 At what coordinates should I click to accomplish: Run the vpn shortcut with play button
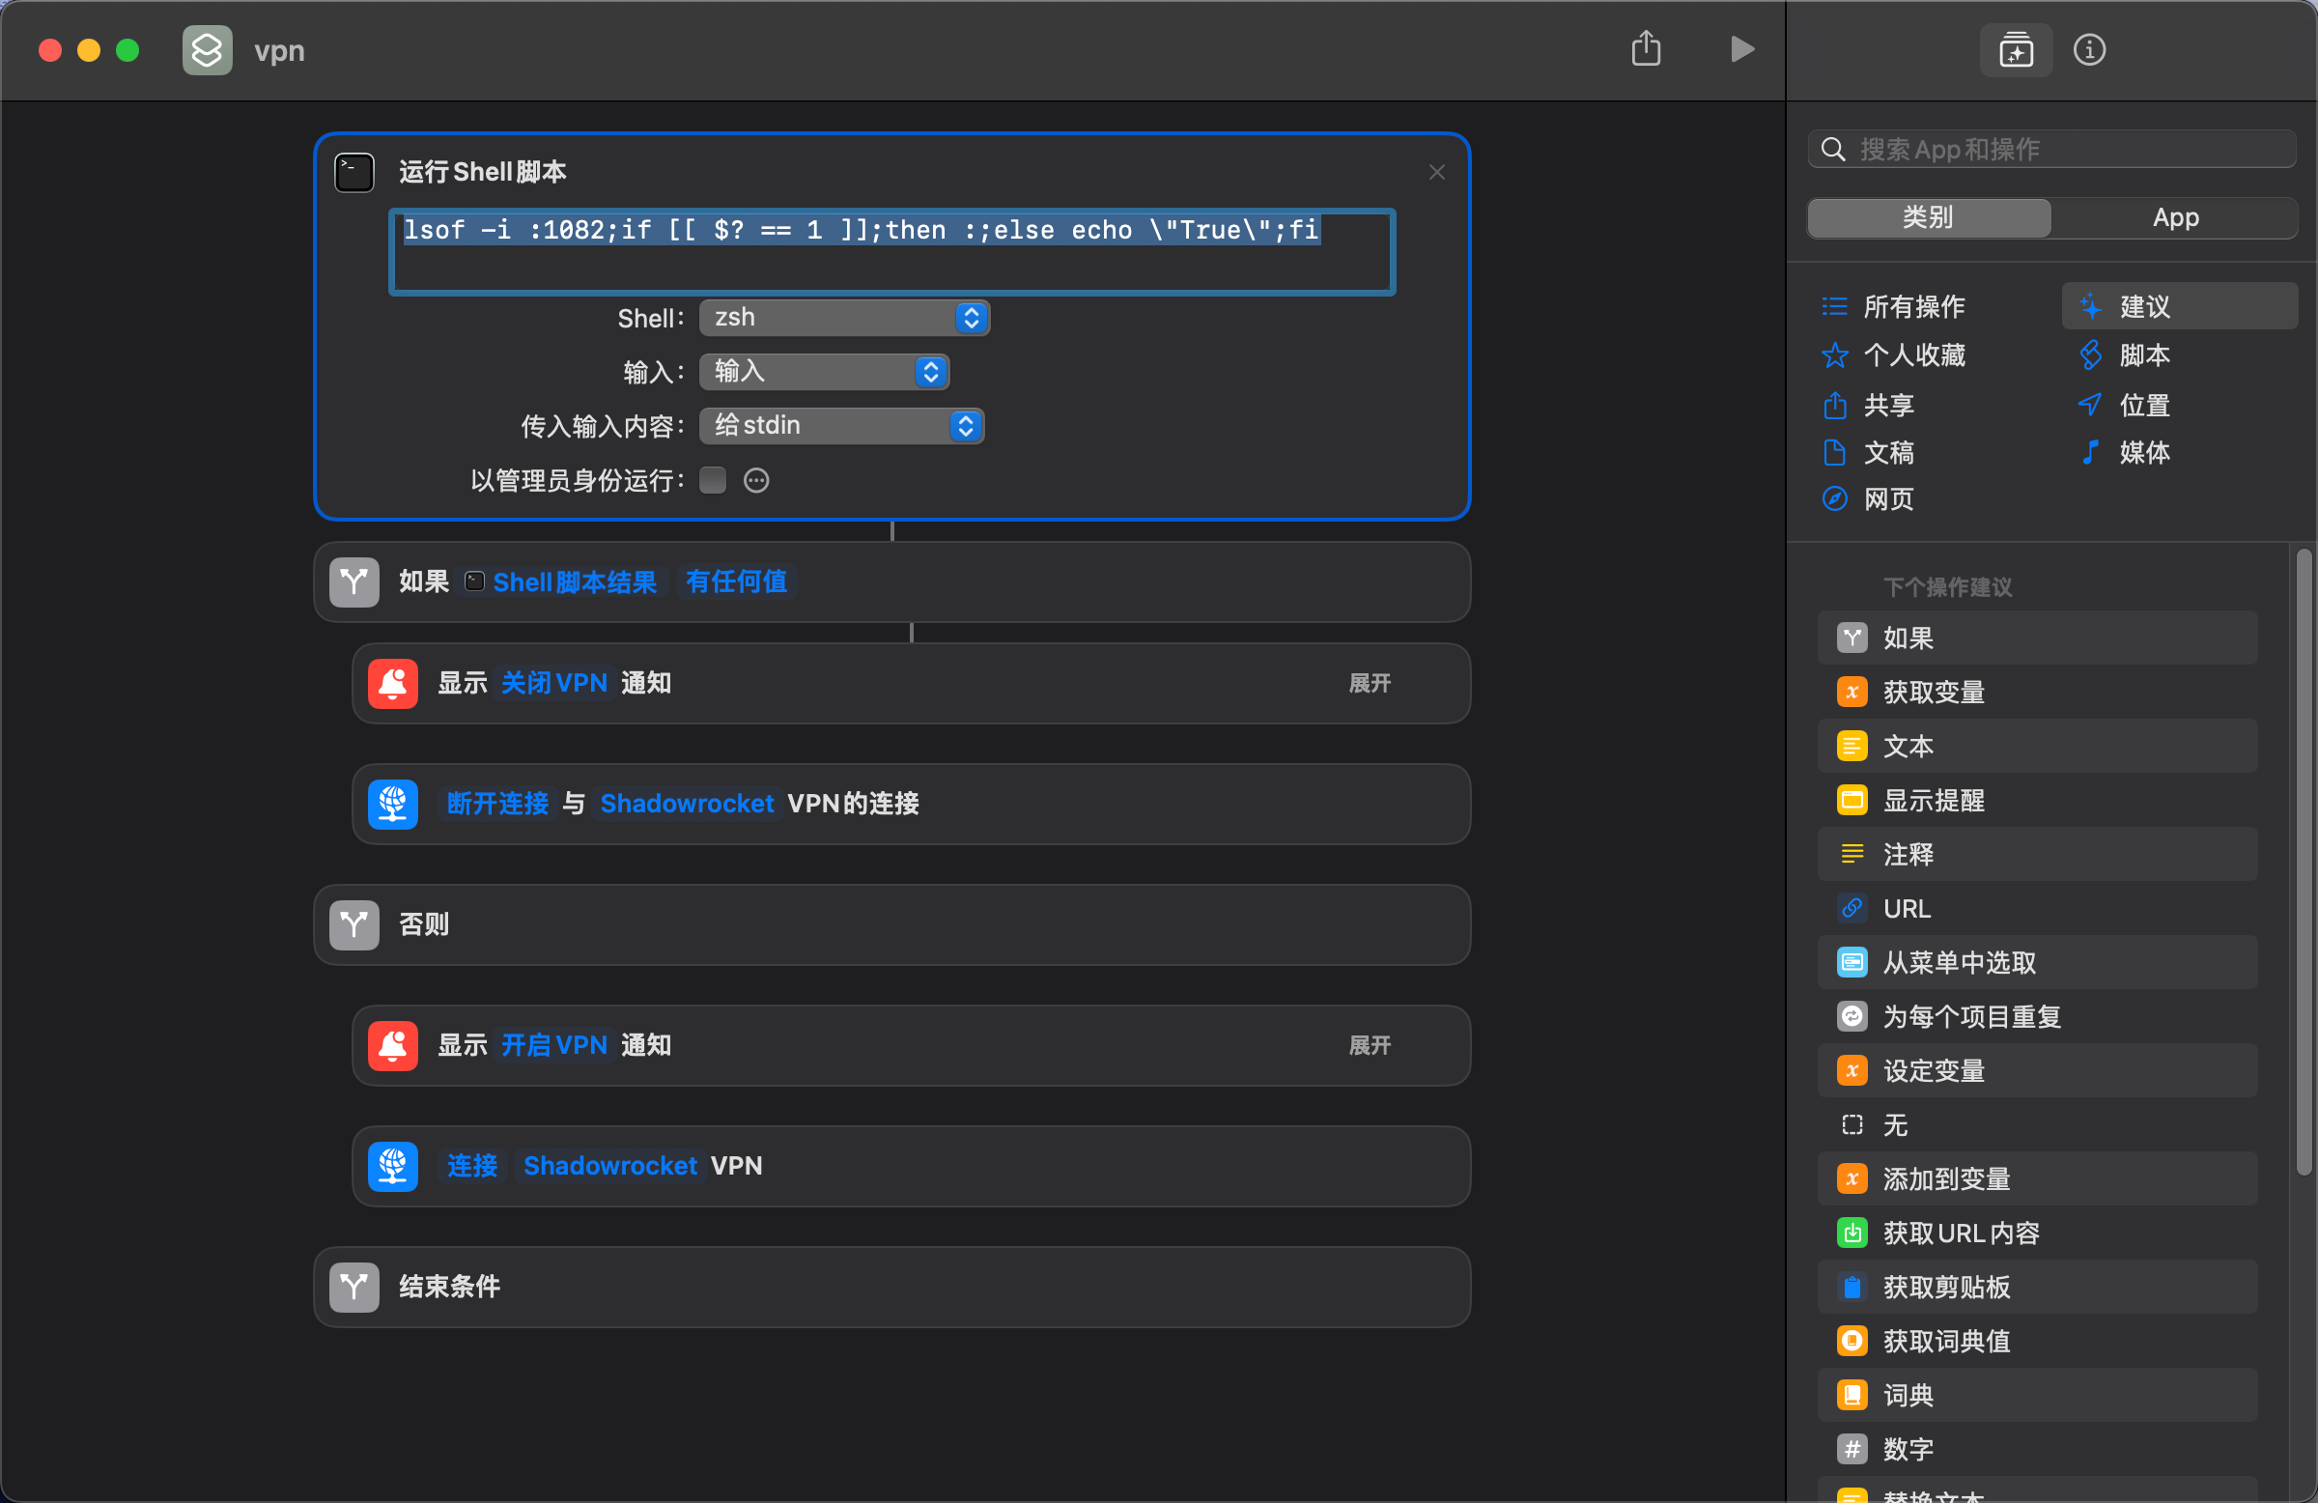1741,49
